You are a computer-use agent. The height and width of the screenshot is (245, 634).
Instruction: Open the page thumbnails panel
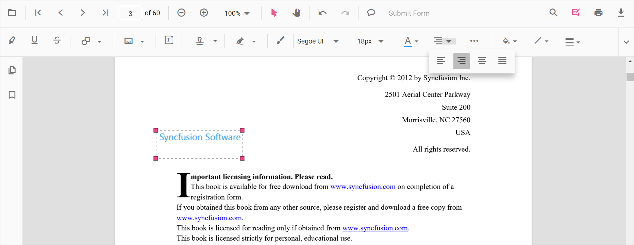[12, 70]
